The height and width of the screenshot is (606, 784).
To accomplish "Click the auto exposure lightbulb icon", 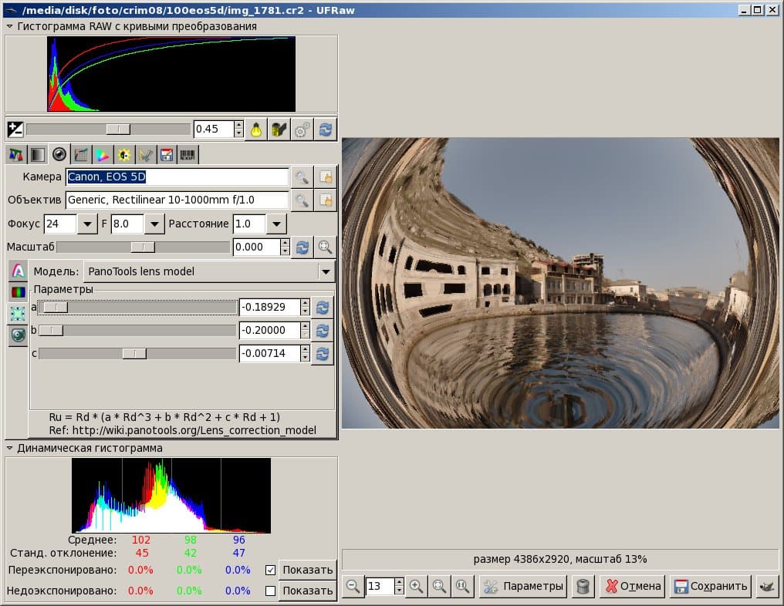I will [255, 130].
